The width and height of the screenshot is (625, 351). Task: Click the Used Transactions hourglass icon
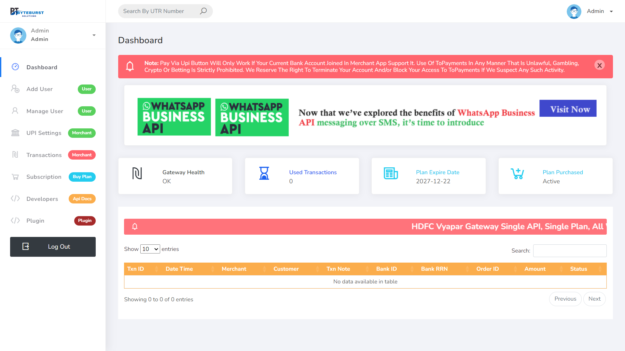(x=264, y=173)
